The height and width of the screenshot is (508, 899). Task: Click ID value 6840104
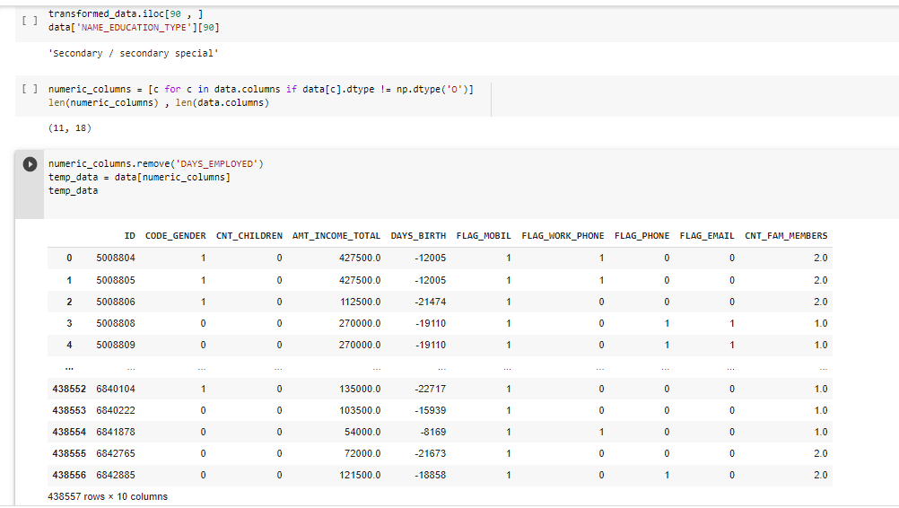pyautogui.click(x=116, y=389)
